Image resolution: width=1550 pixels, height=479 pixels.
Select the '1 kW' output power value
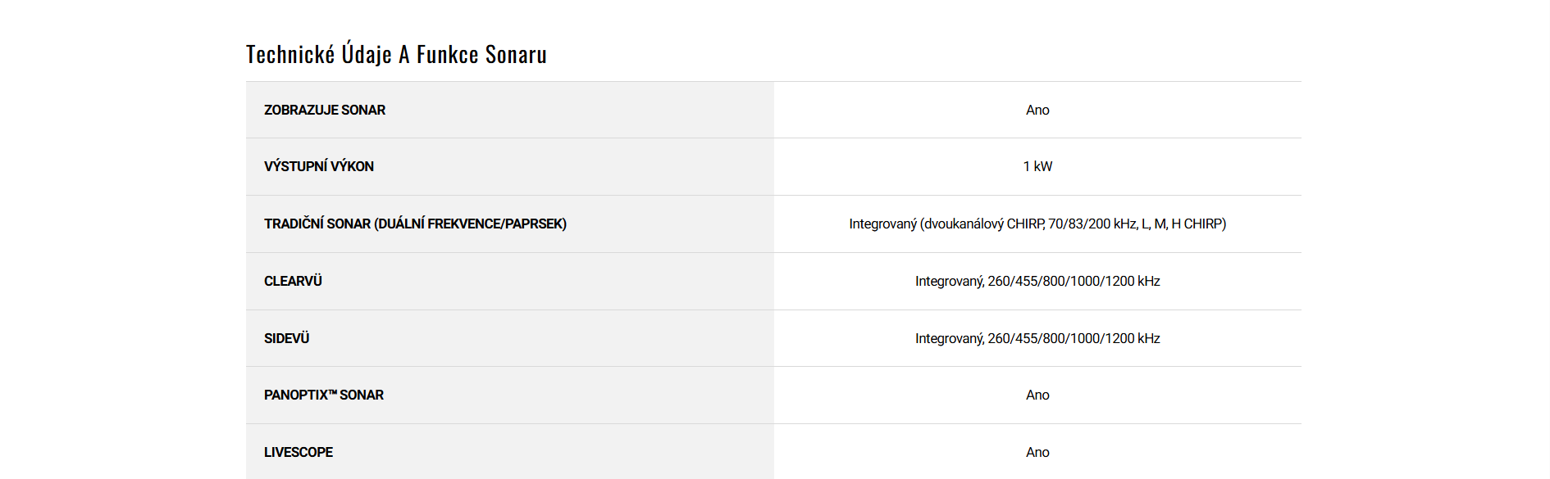point(1037,166)
